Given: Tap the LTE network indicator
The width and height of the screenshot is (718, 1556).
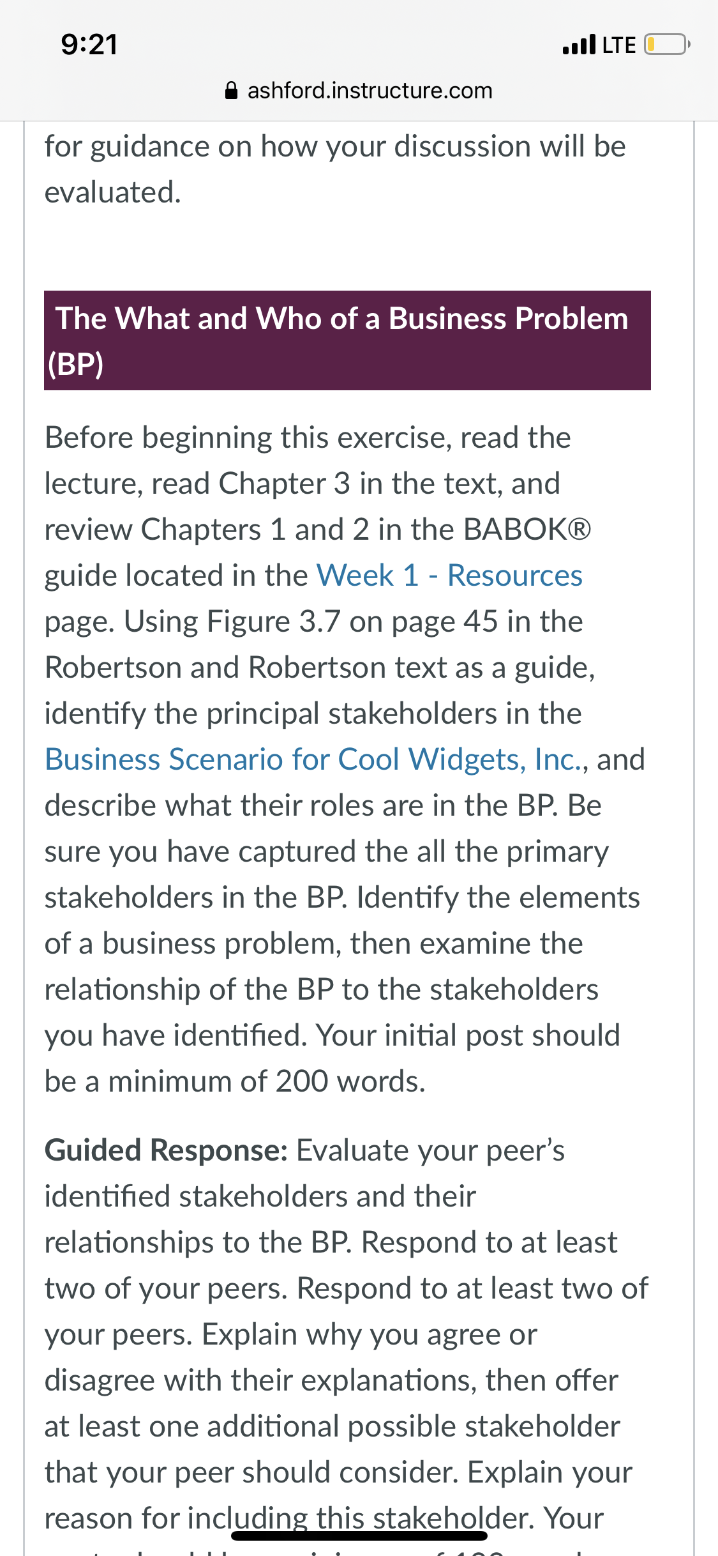Looking at the screenshot, I should [x=618, y=45].
